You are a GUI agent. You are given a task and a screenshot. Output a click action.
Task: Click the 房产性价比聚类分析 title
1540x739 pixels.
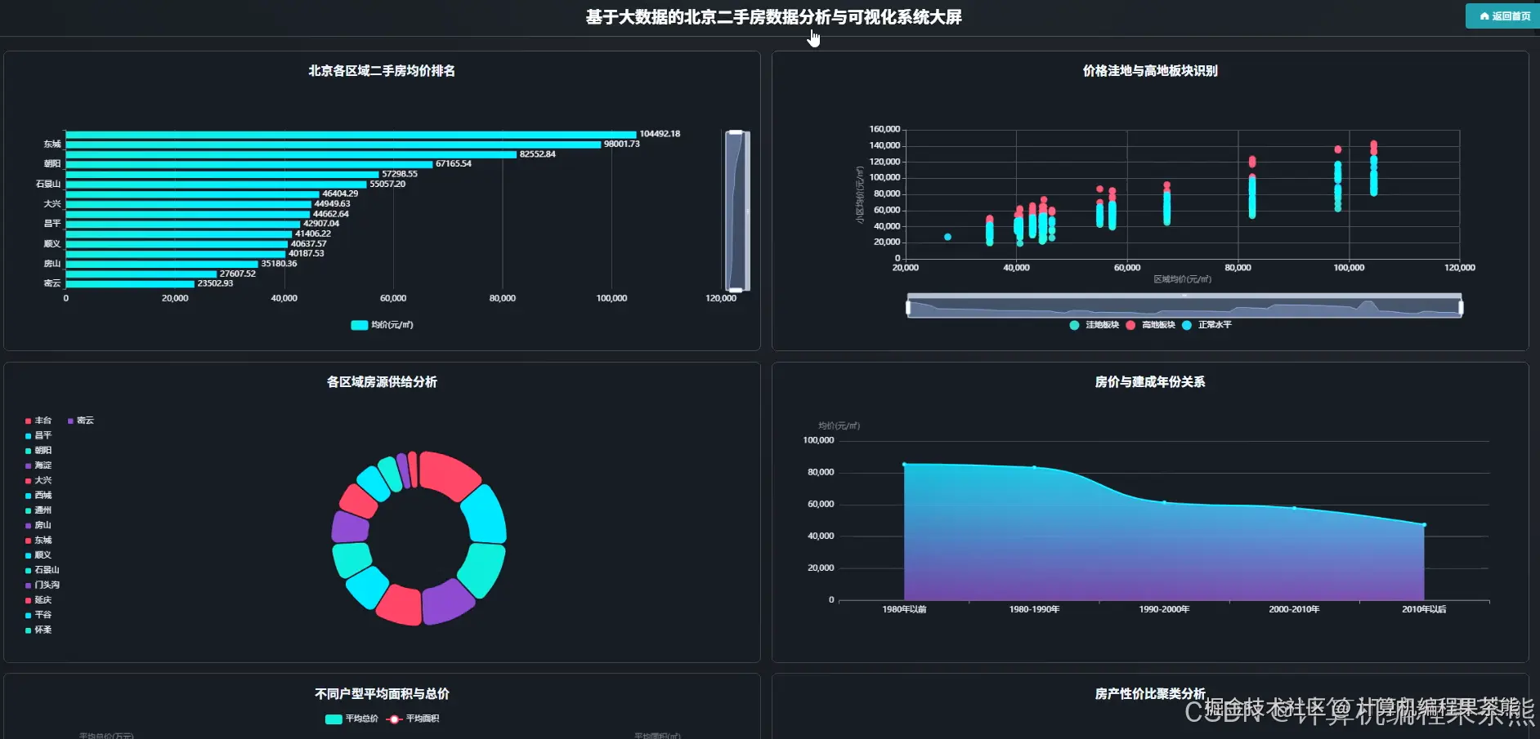tap(1150, 694)
